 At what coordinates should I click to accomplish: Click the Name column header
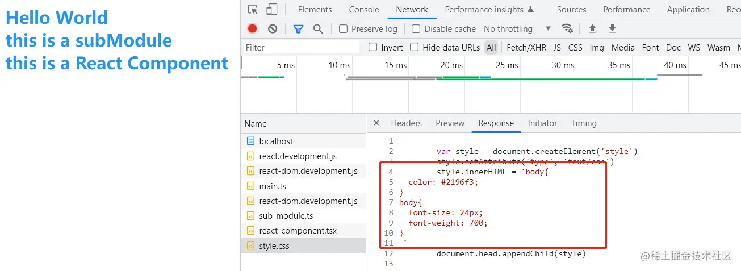coord(304,123)
